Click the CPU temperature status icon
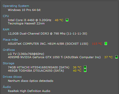The width and height of the screenshot is (119, 94). [67, 20]
